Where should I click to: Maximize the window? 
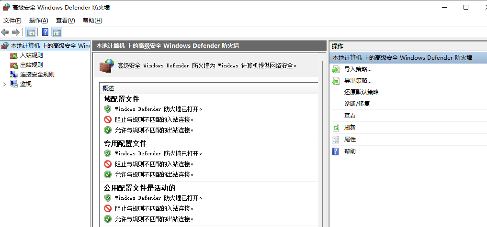[x=466, y=7]
